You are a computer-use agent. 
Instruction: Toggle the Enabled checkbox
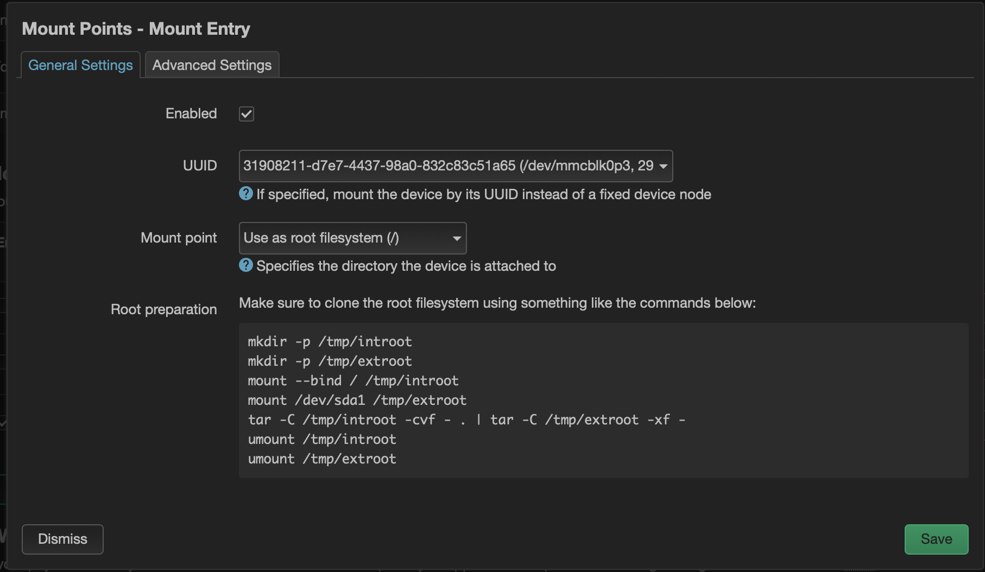coord(247,114)
